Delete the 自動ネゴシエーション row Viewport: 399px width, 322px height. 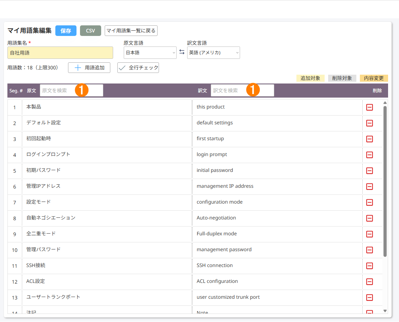click(x=369, y=218)
